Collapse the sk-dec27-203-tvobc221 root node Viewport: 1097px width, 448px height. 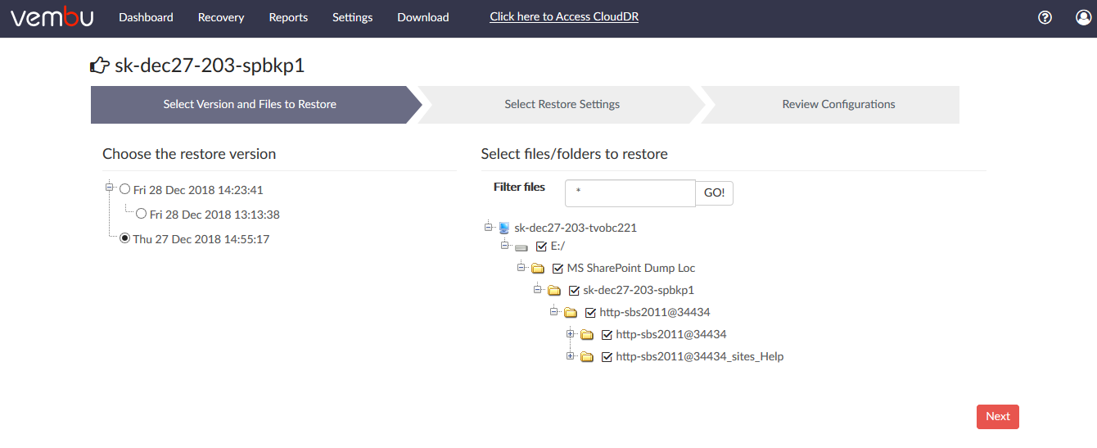(489, 226)
